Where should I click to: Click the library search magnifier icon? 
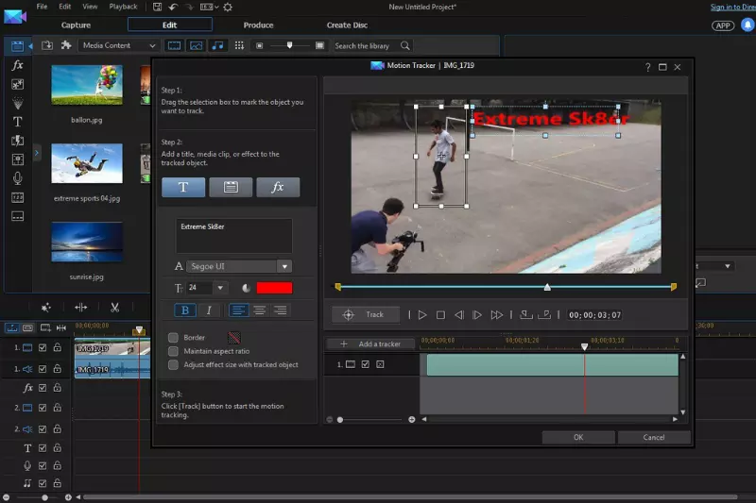pyautogui.click(x=405, y=45)
